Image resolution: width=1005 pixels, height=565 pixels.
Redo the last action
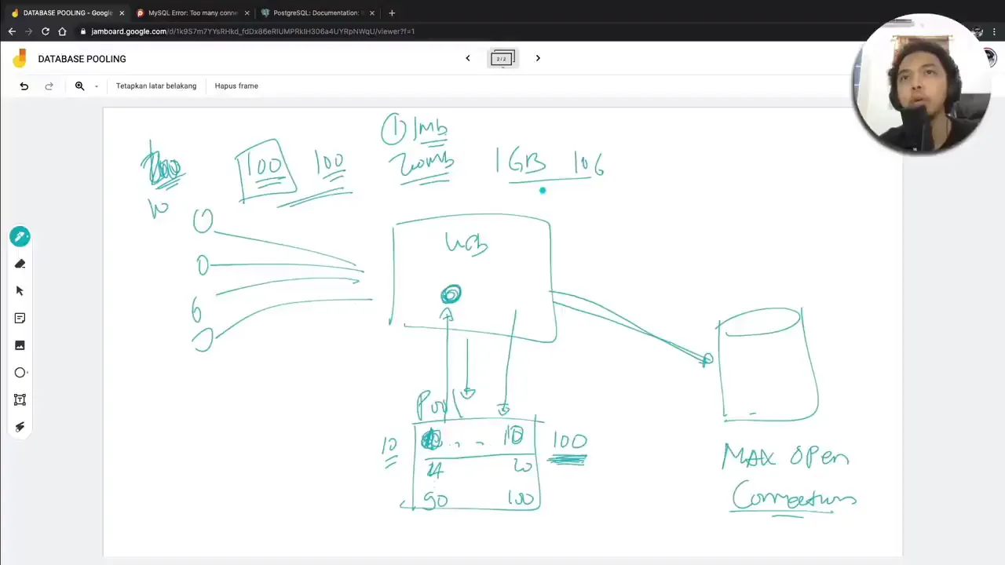click(49, 86)
